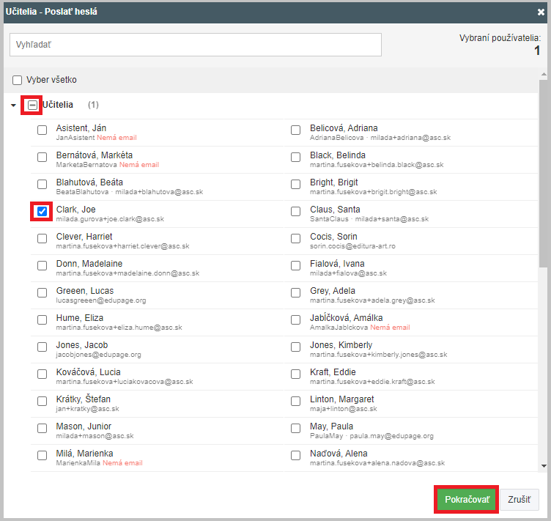Select the Claus, Santa checkbox
The width and height of the screenshot is (551, 521).
pyautogui.click(x=296, y=211)
